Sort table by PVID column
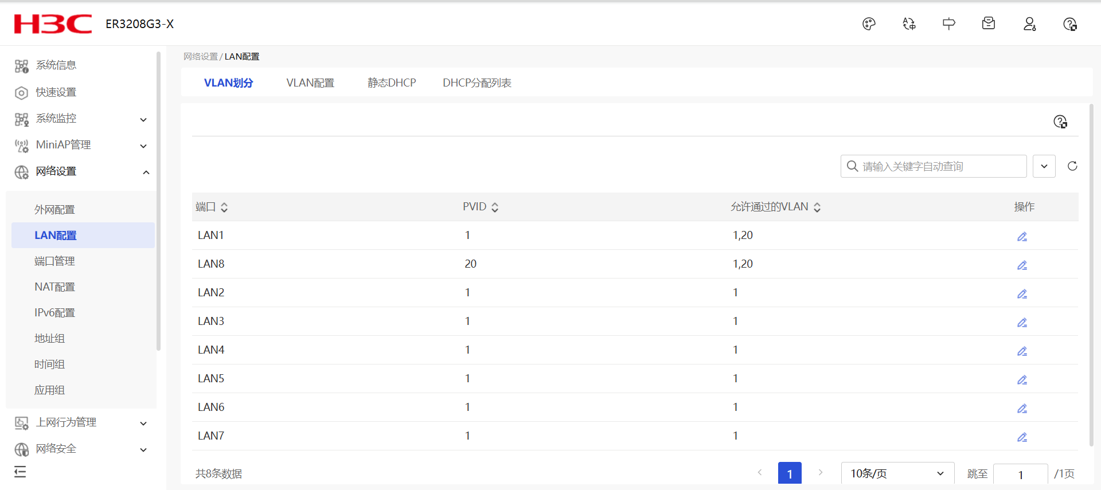 click(494, 207)
